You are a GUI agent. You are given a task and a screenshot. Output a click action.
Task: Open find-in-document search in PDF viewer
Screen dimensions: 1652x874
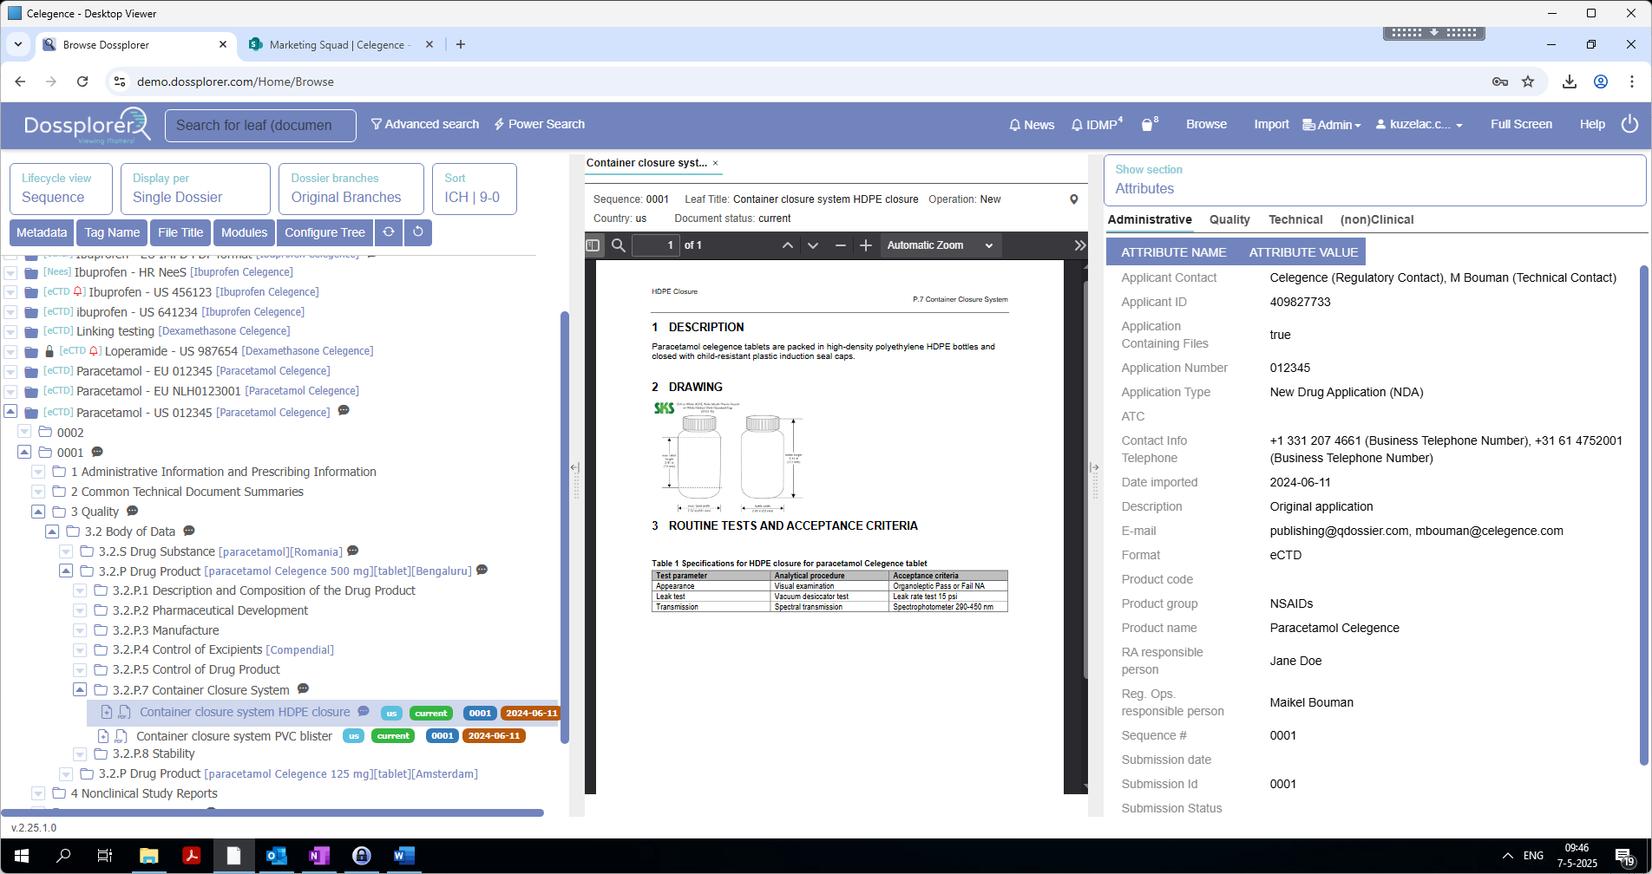tap(619, 245)
